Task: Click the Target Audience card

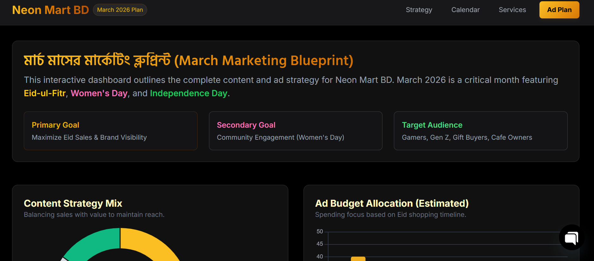Action: (480, 131)
